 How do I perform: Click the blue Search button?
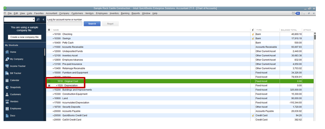coord(92,24)
